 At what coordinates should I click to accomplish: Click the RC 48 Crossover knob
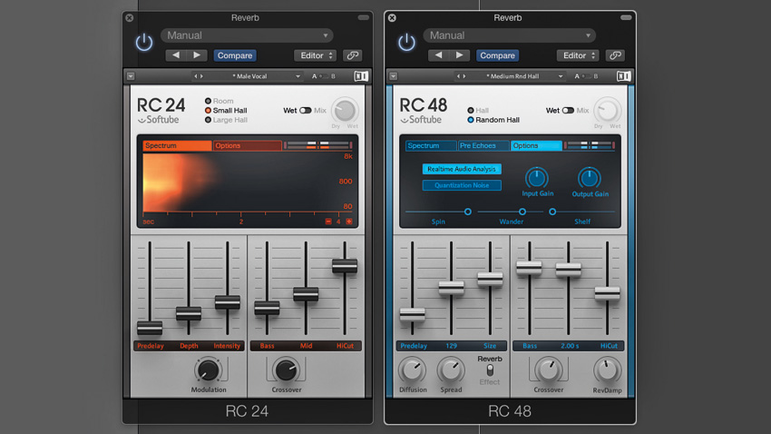coord(548,370)
